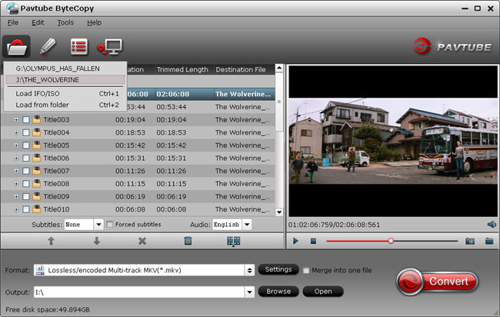Click the trash delete icon
500x317 pixels.
point(188,241)
